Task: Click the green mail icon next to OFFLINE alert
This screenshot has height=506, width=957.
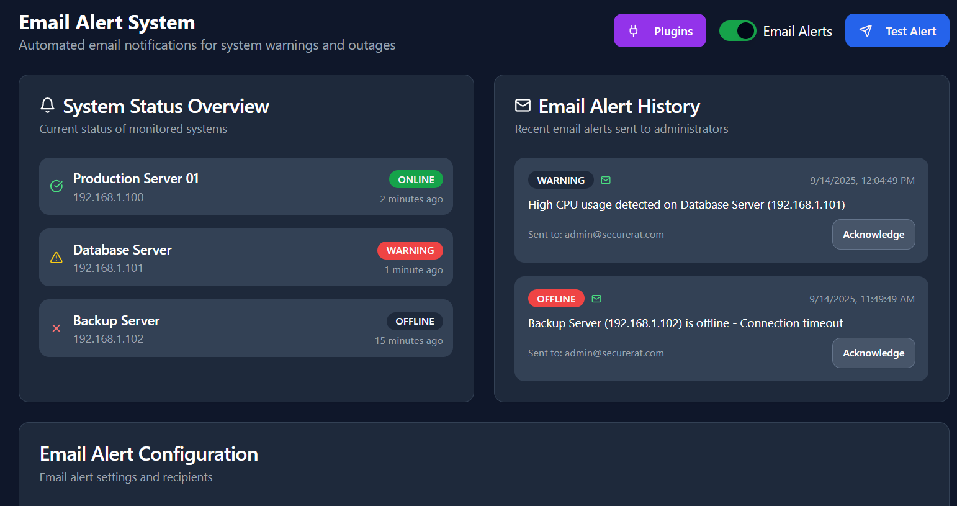Action: tap(596, 299)
